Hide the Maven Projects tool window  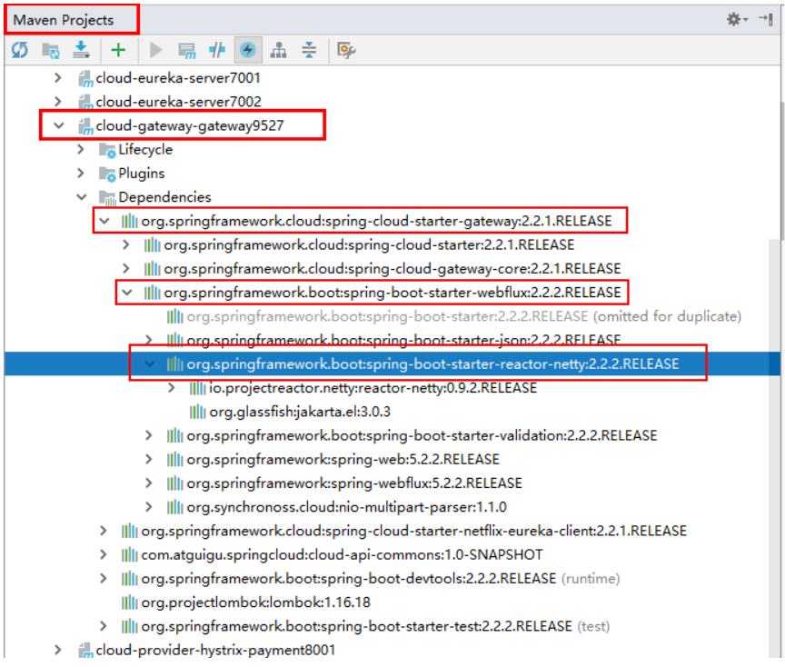coord(766,19)
